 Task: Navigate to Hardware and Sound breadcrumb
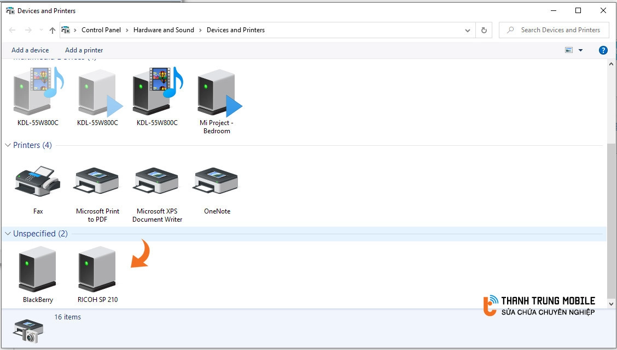click(164, 30)
